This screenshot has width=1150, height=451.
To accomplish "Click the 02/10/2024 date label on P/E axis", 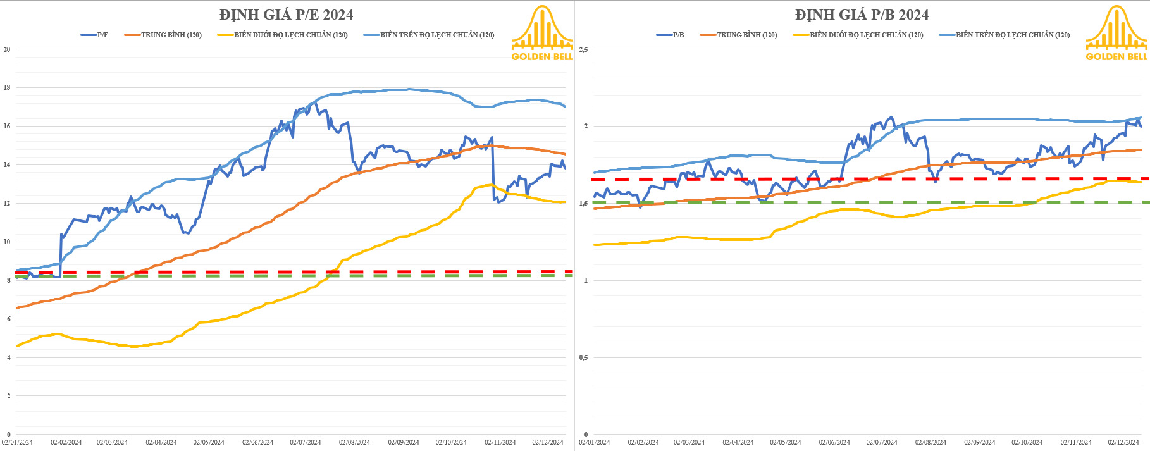I will [451, 443].
